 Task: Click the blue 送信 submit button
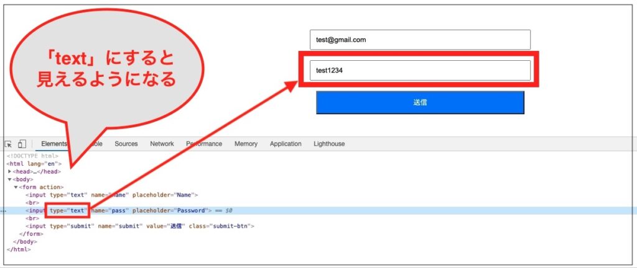pyautogui.click(x=420, y=102)
